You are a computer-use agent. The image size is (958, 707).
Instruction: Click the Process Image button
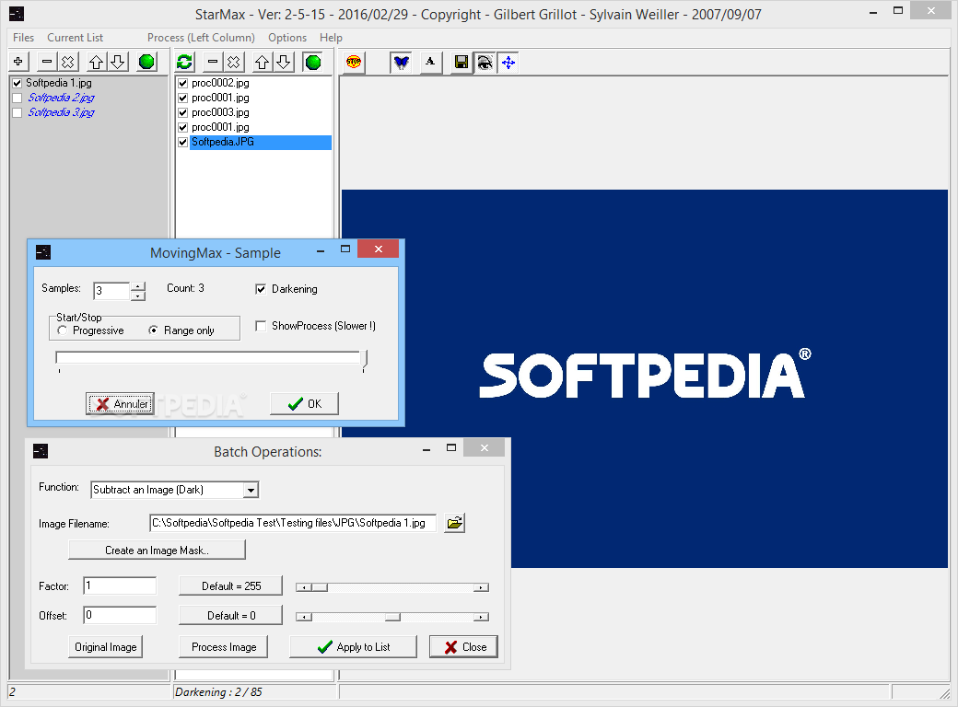[x=224, y=647]
